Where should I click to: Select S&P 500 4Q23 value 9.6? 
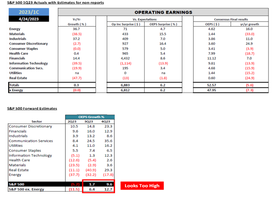[x=109, y=184]
